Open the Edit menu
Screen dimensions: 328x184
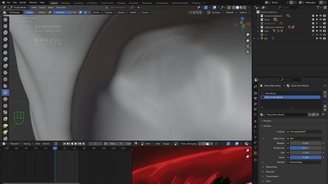15,3
